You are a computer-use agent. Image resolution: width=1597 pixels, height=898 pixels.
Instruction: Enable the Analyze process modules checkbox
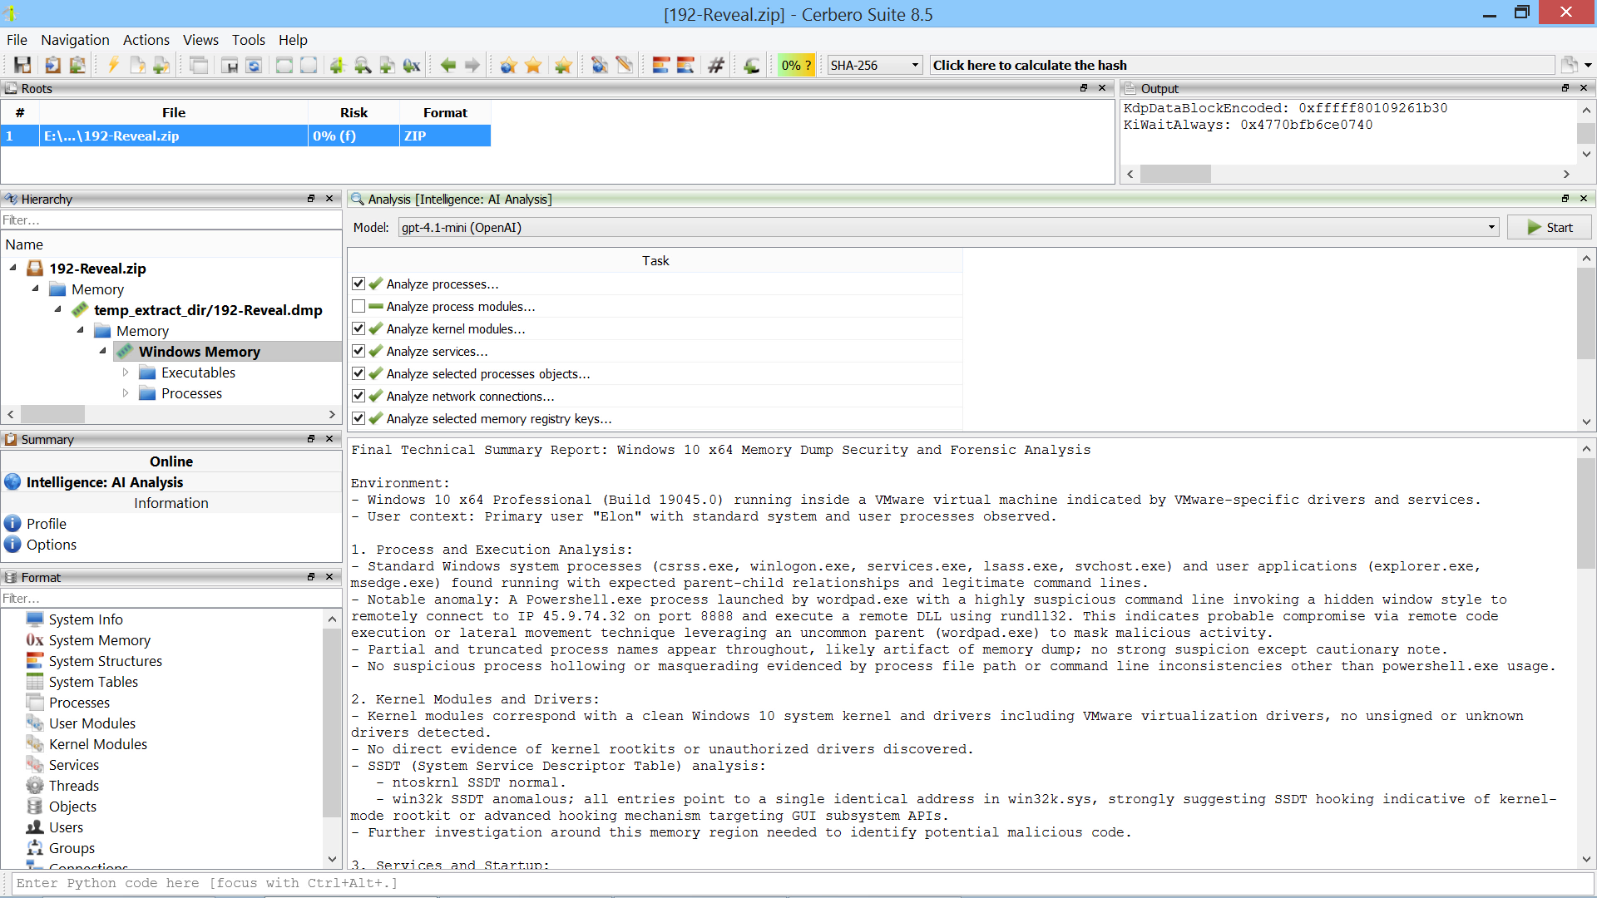click(358, 306)
